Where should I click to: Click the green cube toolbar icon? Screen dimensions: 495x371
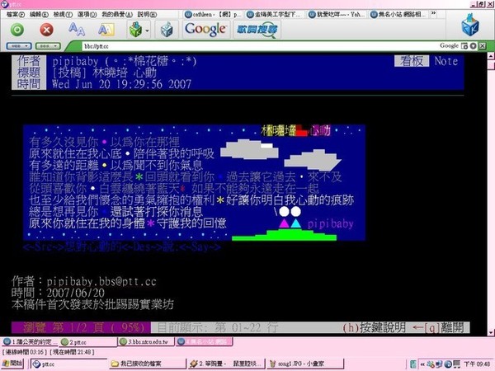(x=135, y=30)
